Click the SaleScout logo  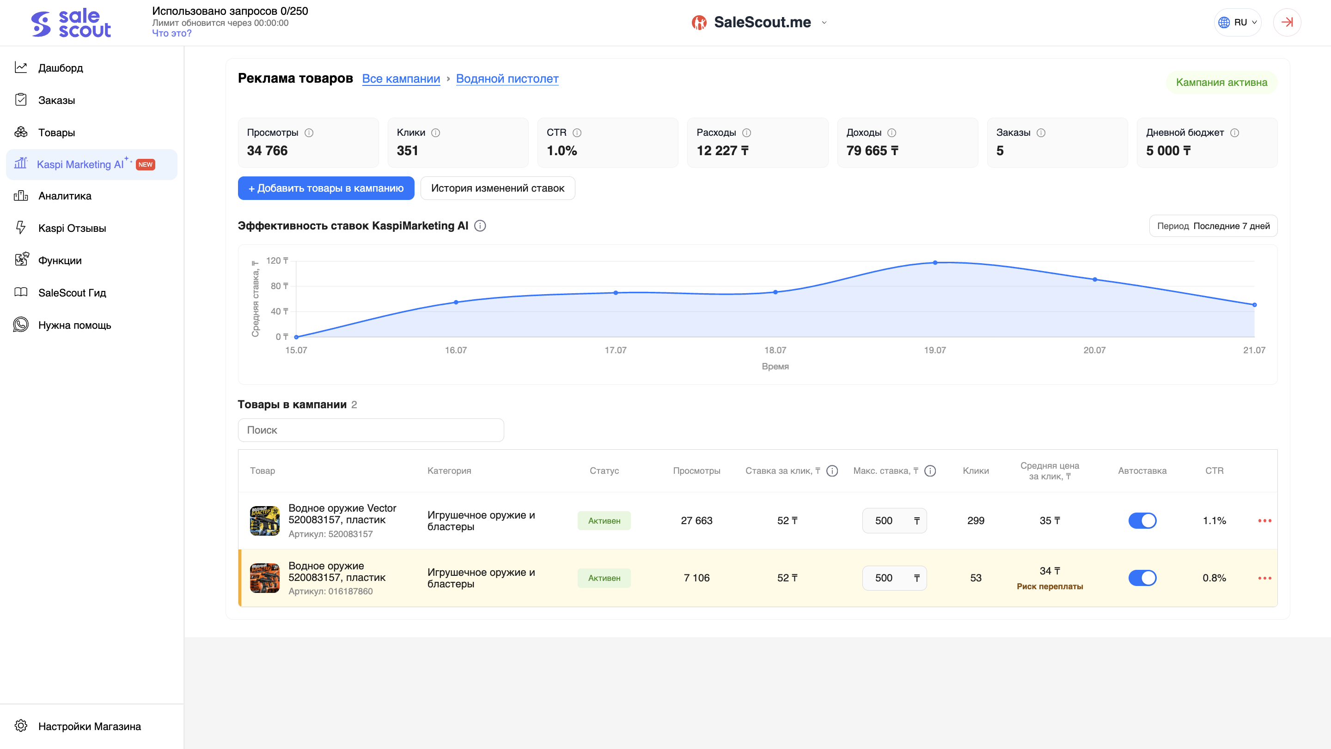(71, 23)
